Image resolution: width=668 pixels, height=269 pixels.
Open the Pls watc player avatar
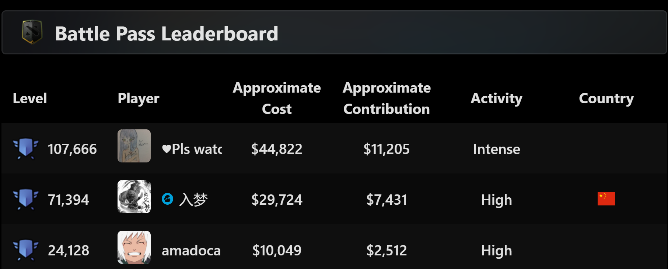click(x=134, y=146)
